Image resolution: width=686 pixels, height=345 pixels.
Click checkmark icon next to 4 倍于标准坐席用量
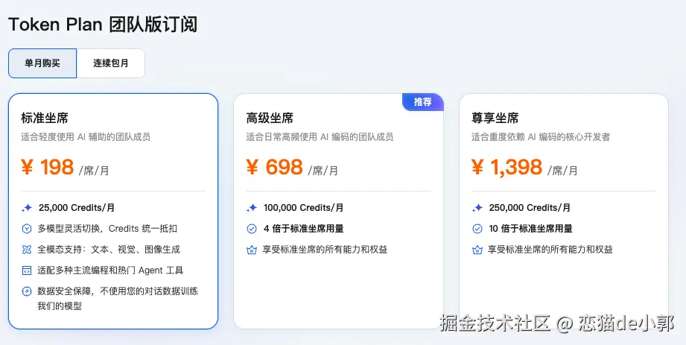(252, 229)
